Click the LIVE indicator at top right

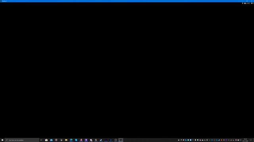[247, 3]
